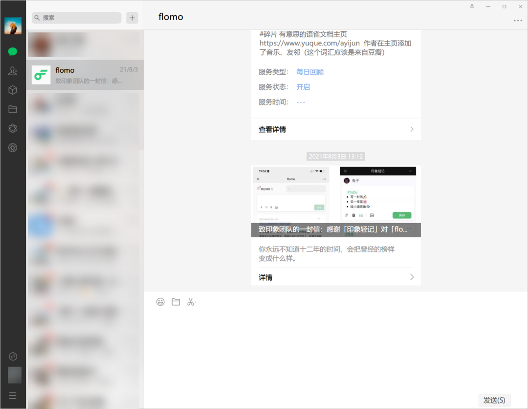Open Favorites via the box icon in sidebar
The height and width of the screenshot is (409, 528).
pos(12,90)
